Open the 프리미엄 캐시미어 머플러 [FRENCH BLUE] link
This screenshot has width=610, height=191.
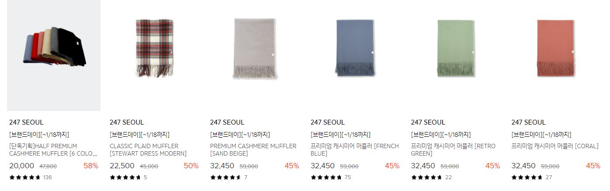[x=354, y=150]
